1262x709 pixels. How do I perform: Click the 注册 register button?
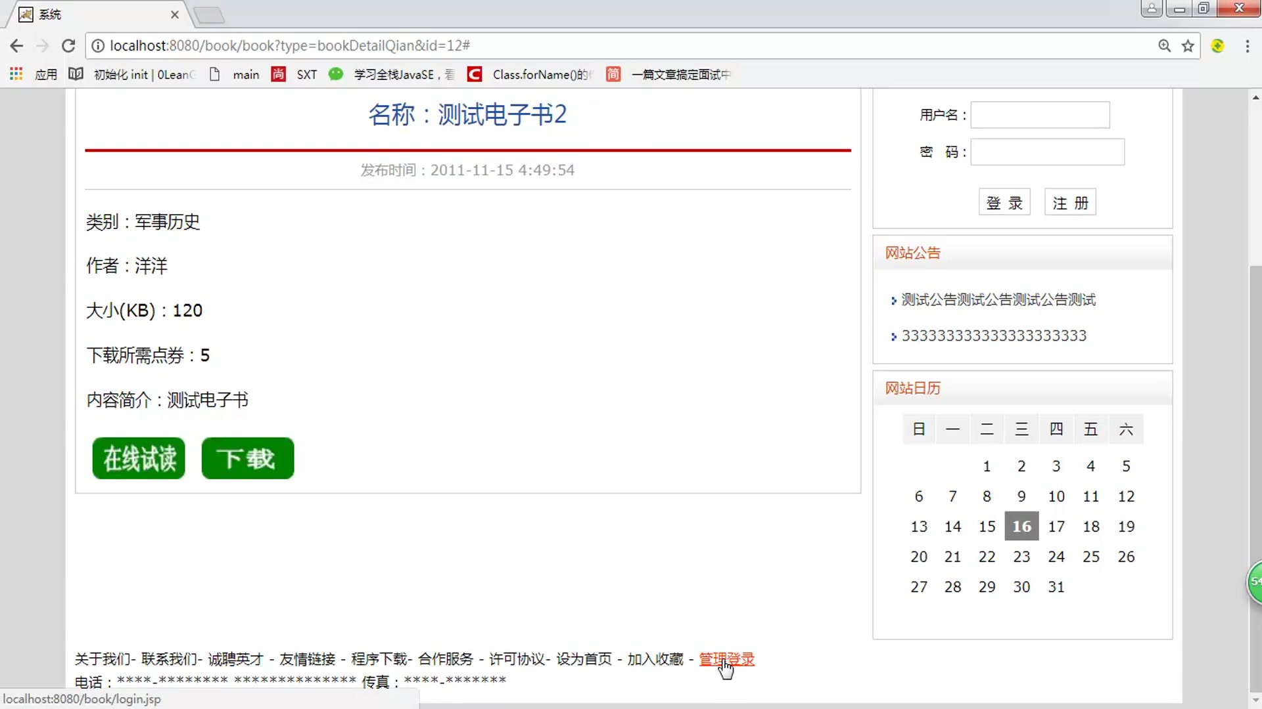pos(1070,202)
